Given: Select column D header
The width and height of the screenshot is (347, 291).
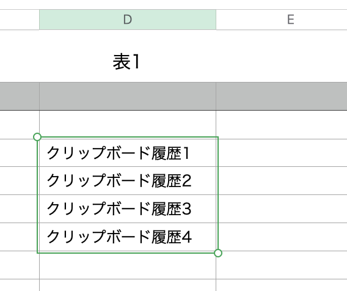Looking at the screenshot, I should [128, 20].
